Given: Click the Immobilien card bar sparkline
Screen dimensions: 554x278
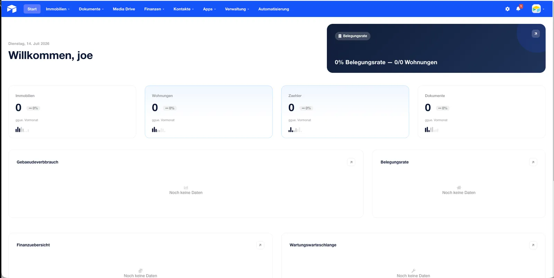Looking at the screenshot, I should click(22, 130).
